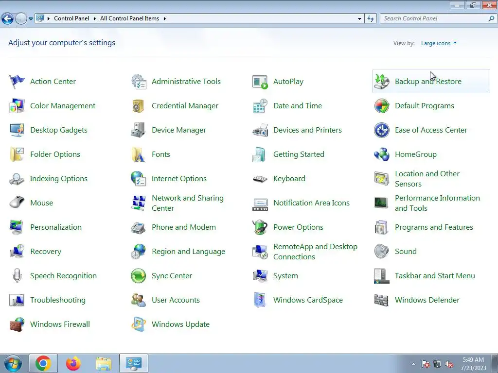Click the Sync Center green icon
498x373 pixels.
click(x=139, y=276)
